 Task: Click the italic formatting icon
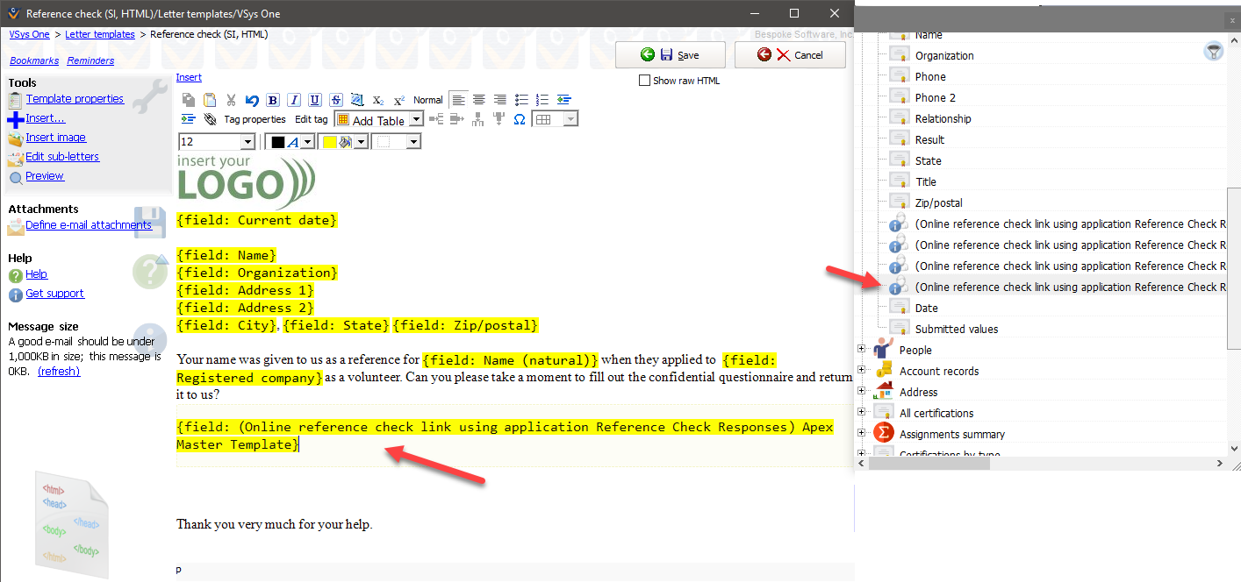(294, 100)
